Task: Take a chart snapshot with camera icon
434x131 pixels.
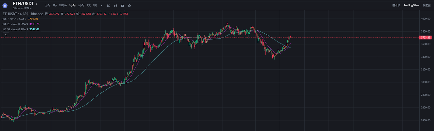Action: point(122,5)
